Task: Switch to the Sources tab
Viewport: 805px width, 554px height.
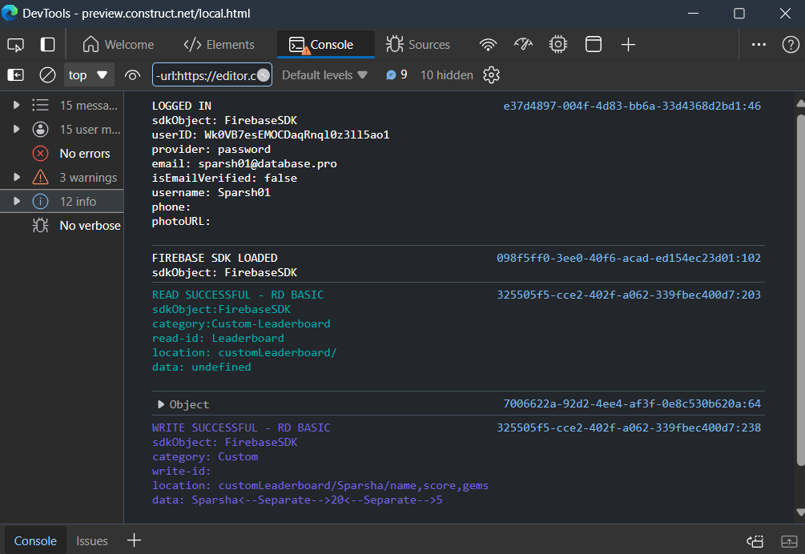Action: (x=418, y=45)
